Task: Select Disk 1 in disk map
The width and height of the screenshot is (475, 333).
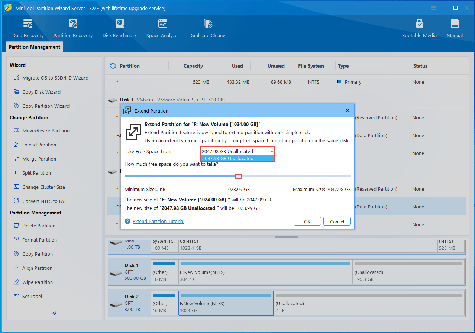Action: coord(129,272)
